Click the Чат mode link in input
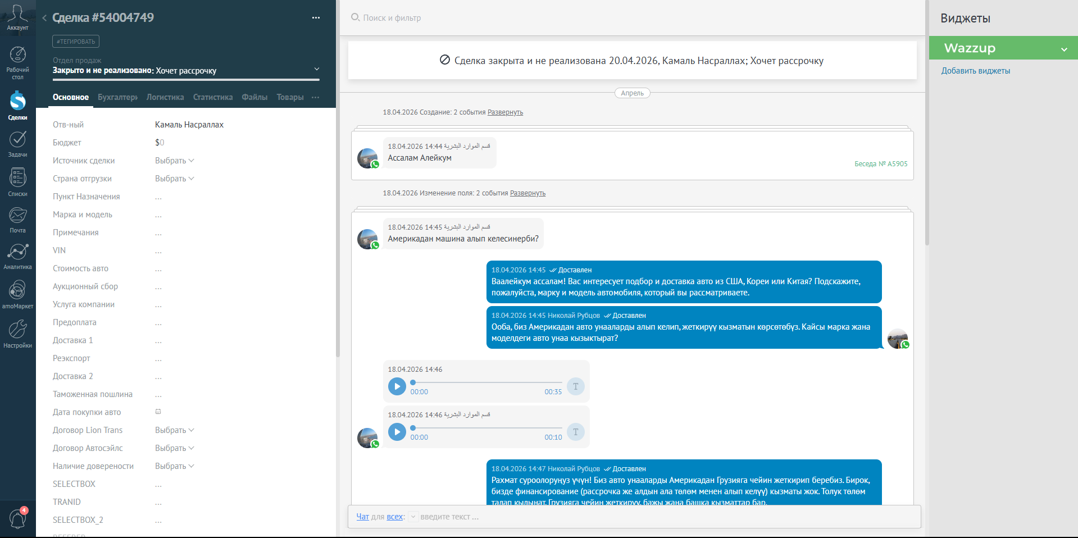 (363, 517)
